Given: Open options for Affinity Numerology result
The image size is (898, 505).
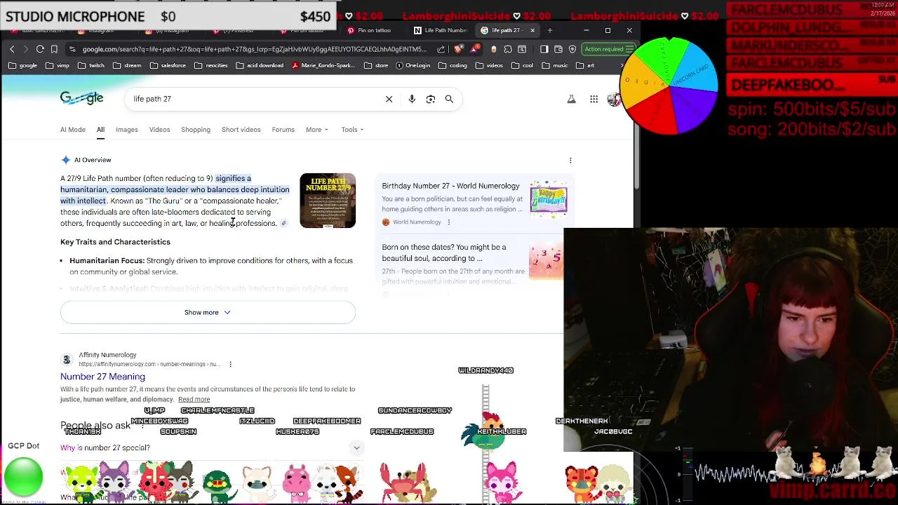Looking at the screenshot, I should (x=230, y=364).
